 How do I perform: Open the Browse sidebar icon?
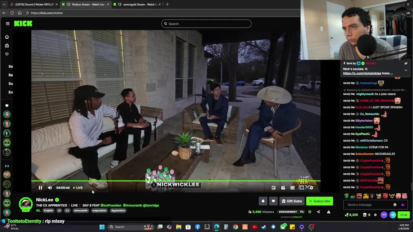7,45
